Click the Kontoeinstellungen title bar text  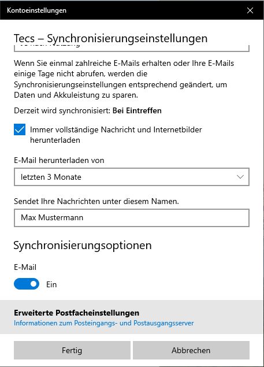[37, 10]
